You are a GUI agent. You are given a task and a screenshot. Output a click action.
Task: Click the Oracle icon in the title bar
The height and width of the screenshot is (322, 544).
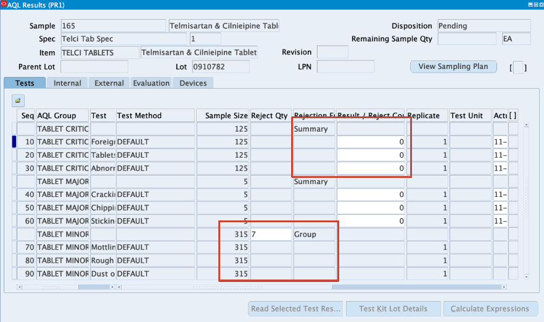4,4
